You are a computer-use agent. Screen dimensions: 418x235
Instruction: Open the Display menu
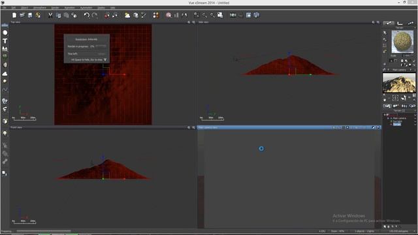pos(101,8)
